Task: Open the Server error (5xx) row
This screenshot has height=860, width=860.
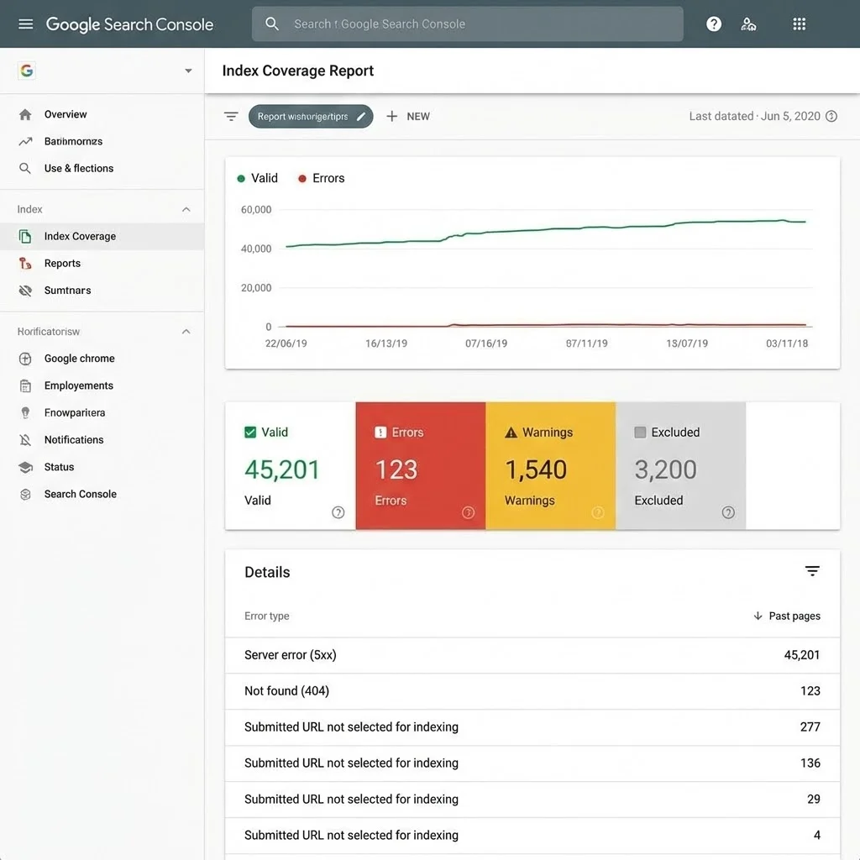Action: pos(532,655)
